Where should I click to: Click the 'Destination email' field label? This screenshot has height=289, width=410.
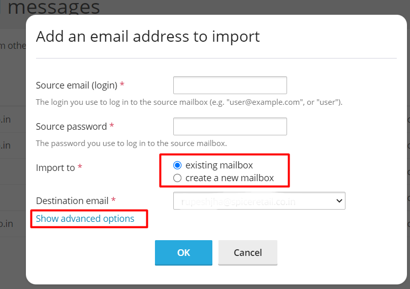pyautogui.click(x=72, y=201)
